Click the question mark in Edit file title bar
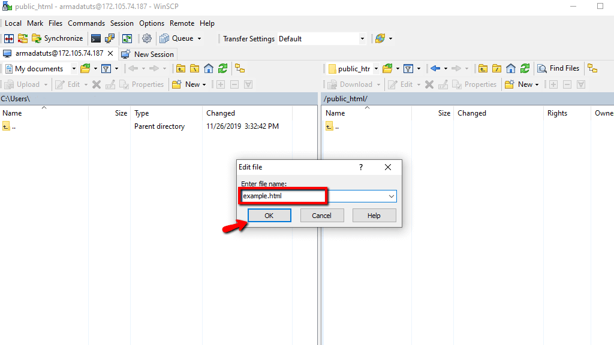The width and height of the screenshot is (614, 345). pyautogui.click(x=361, y=167)
